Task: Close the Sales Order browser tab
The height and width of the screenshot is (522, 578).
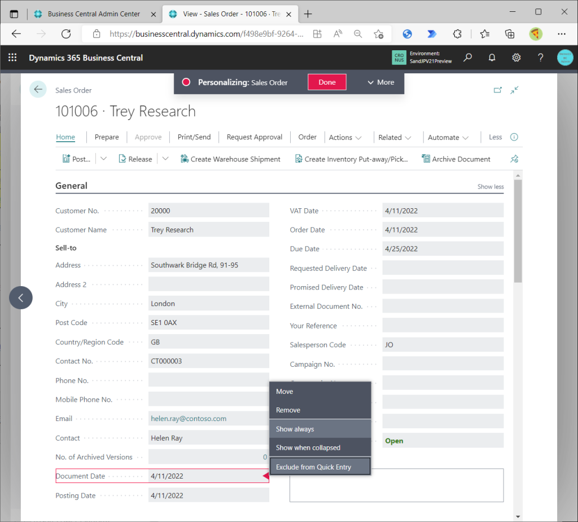Action: [289, 14]
